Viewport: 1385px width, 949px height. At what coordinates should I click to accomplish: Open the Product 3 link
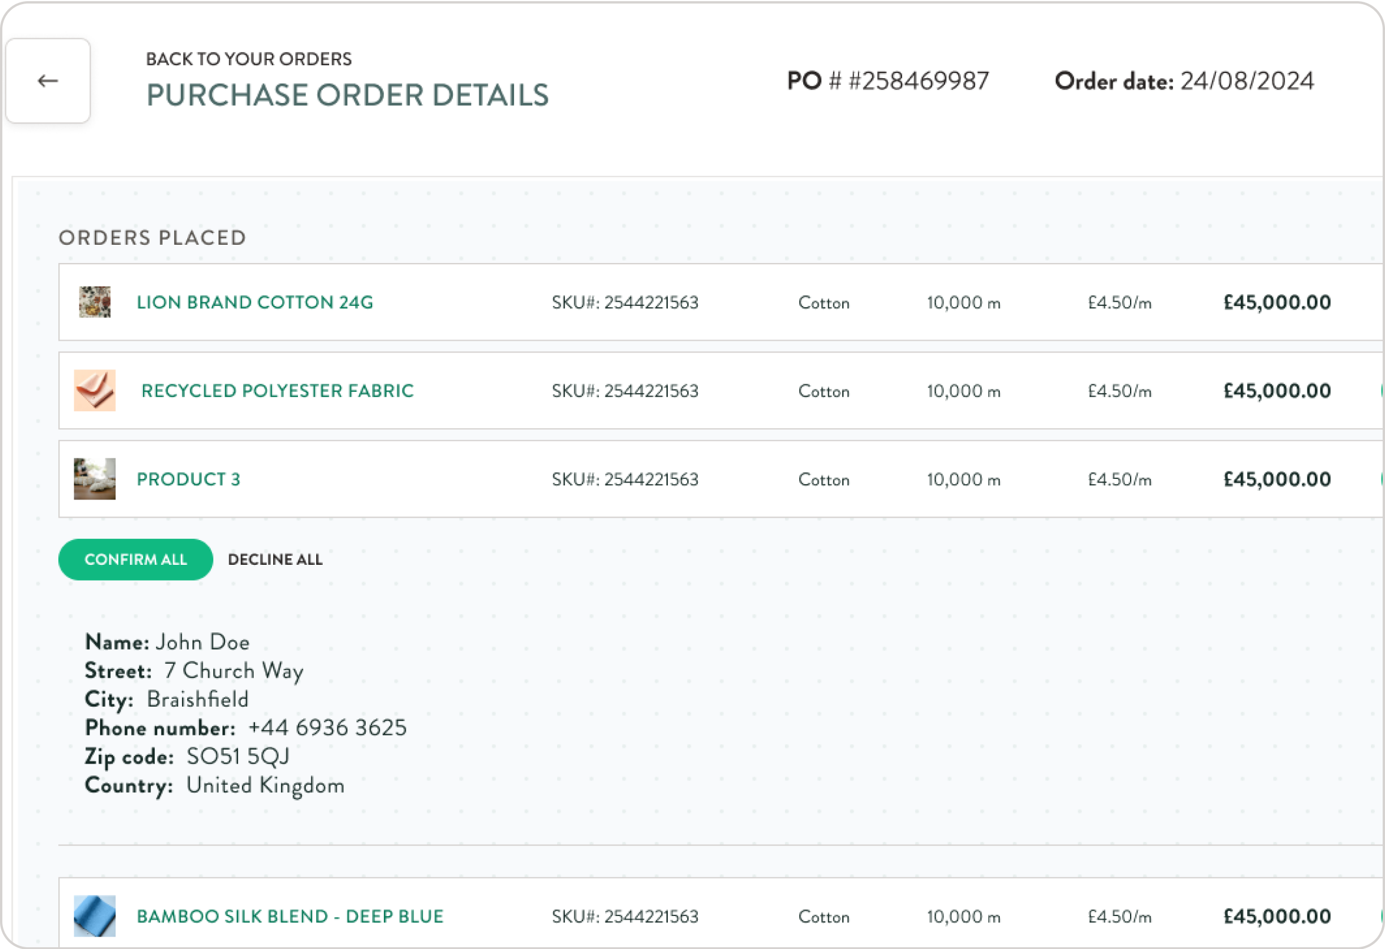click(188, 480)
